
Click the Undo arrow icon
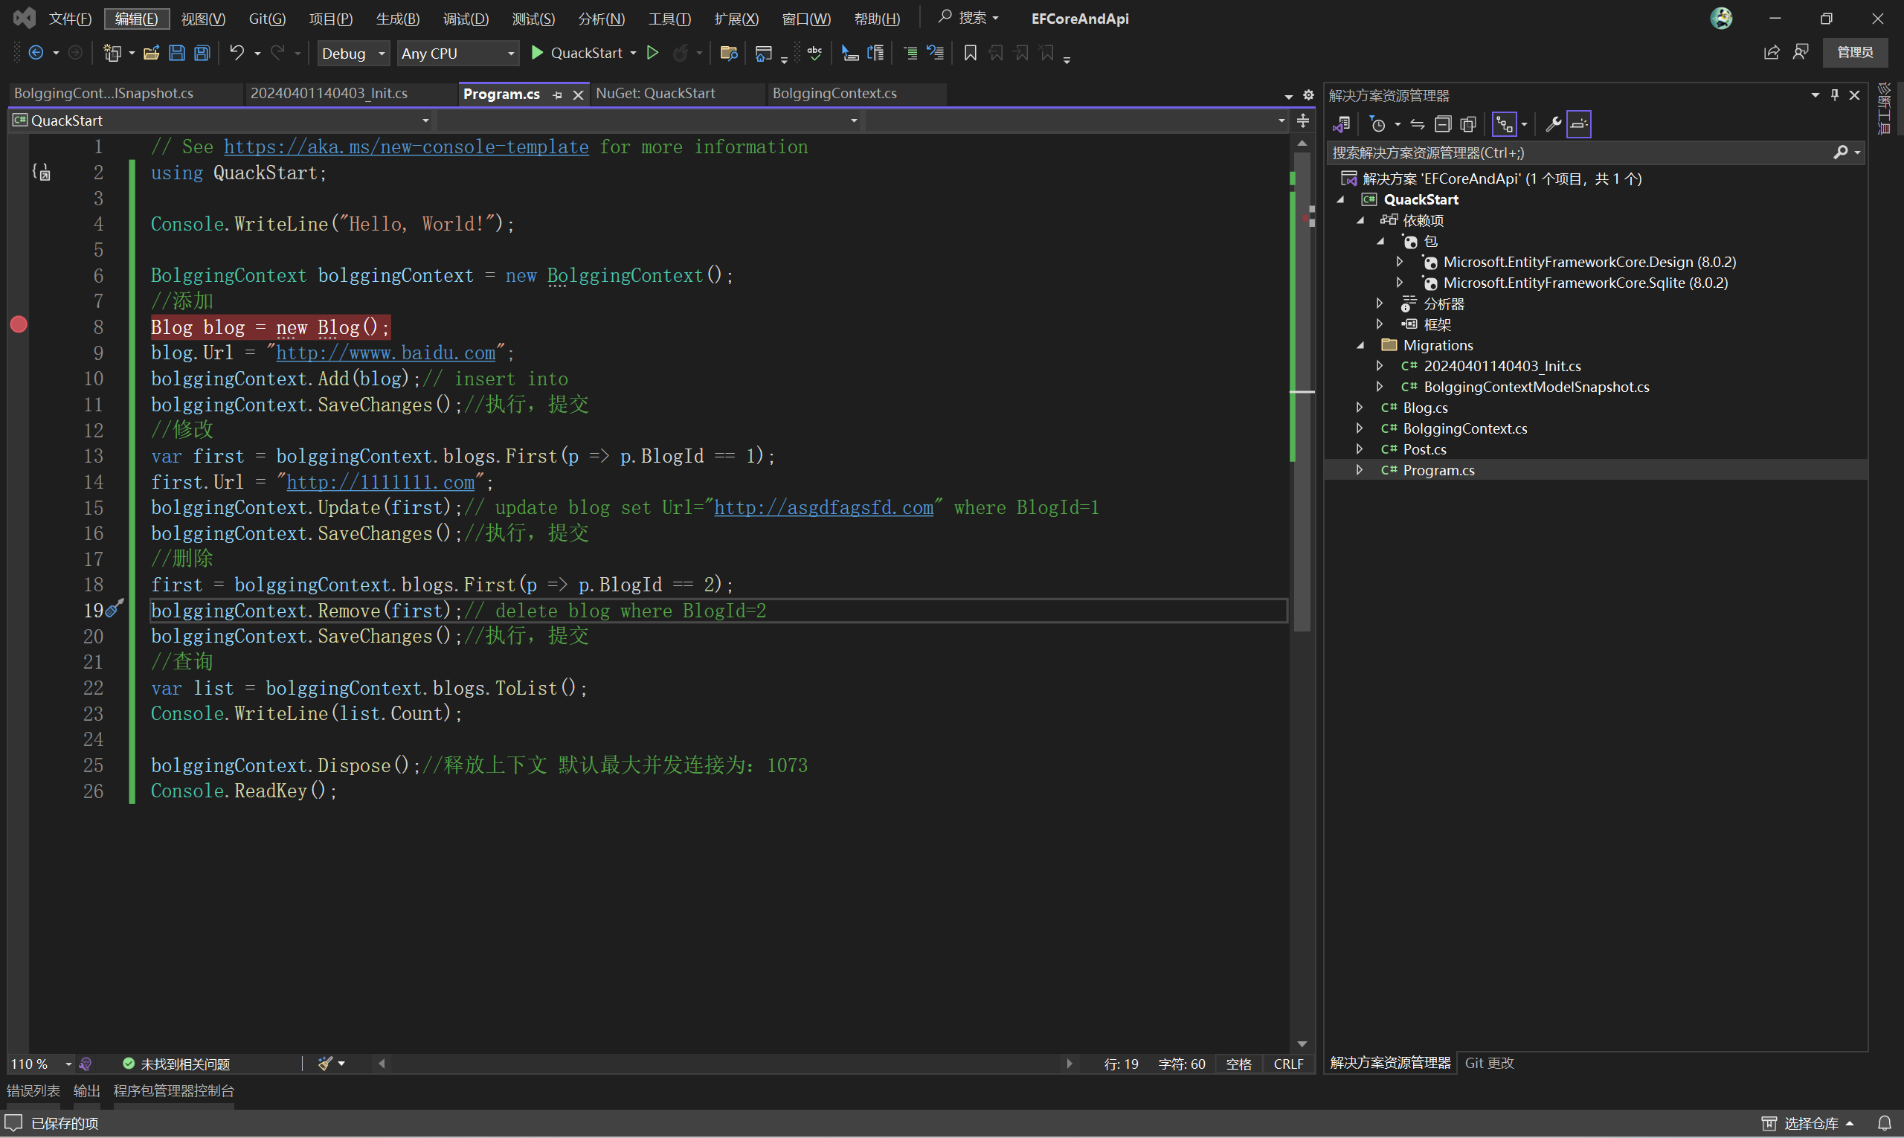pos(237,53)
